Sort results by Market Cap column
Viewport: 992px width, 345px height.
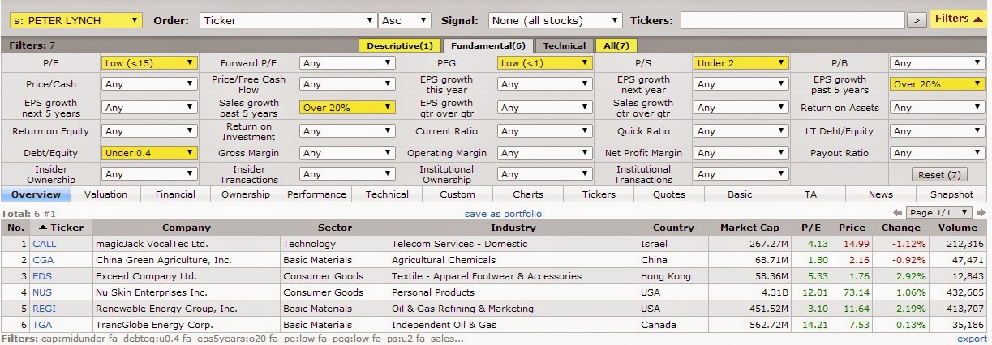pyautogui.click(x=749, y=228)
